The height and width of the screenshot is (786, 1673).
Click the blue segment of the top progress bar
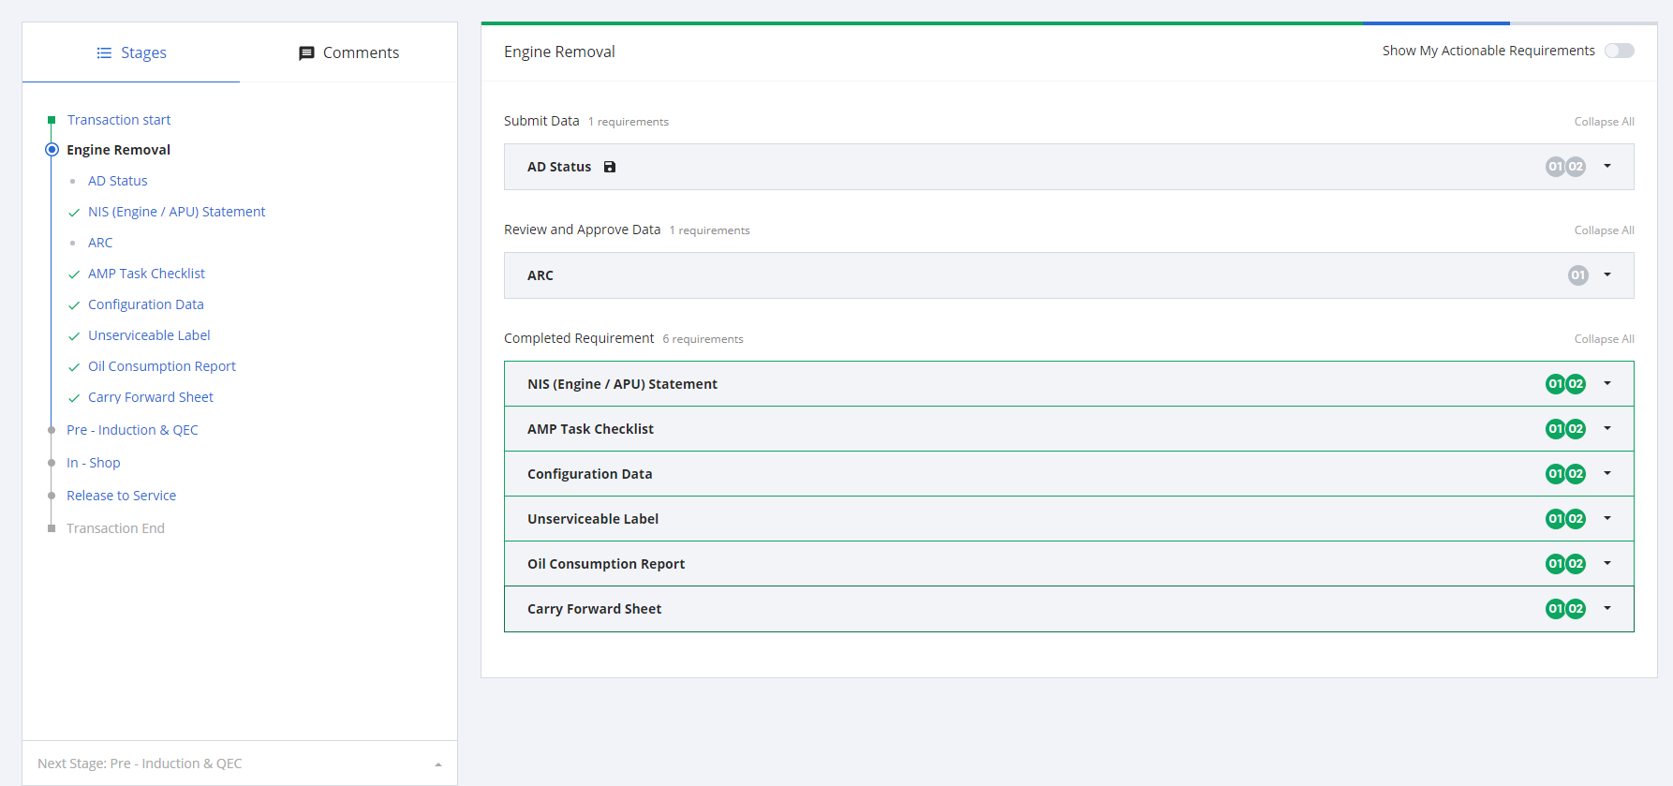pos(1436,23)
